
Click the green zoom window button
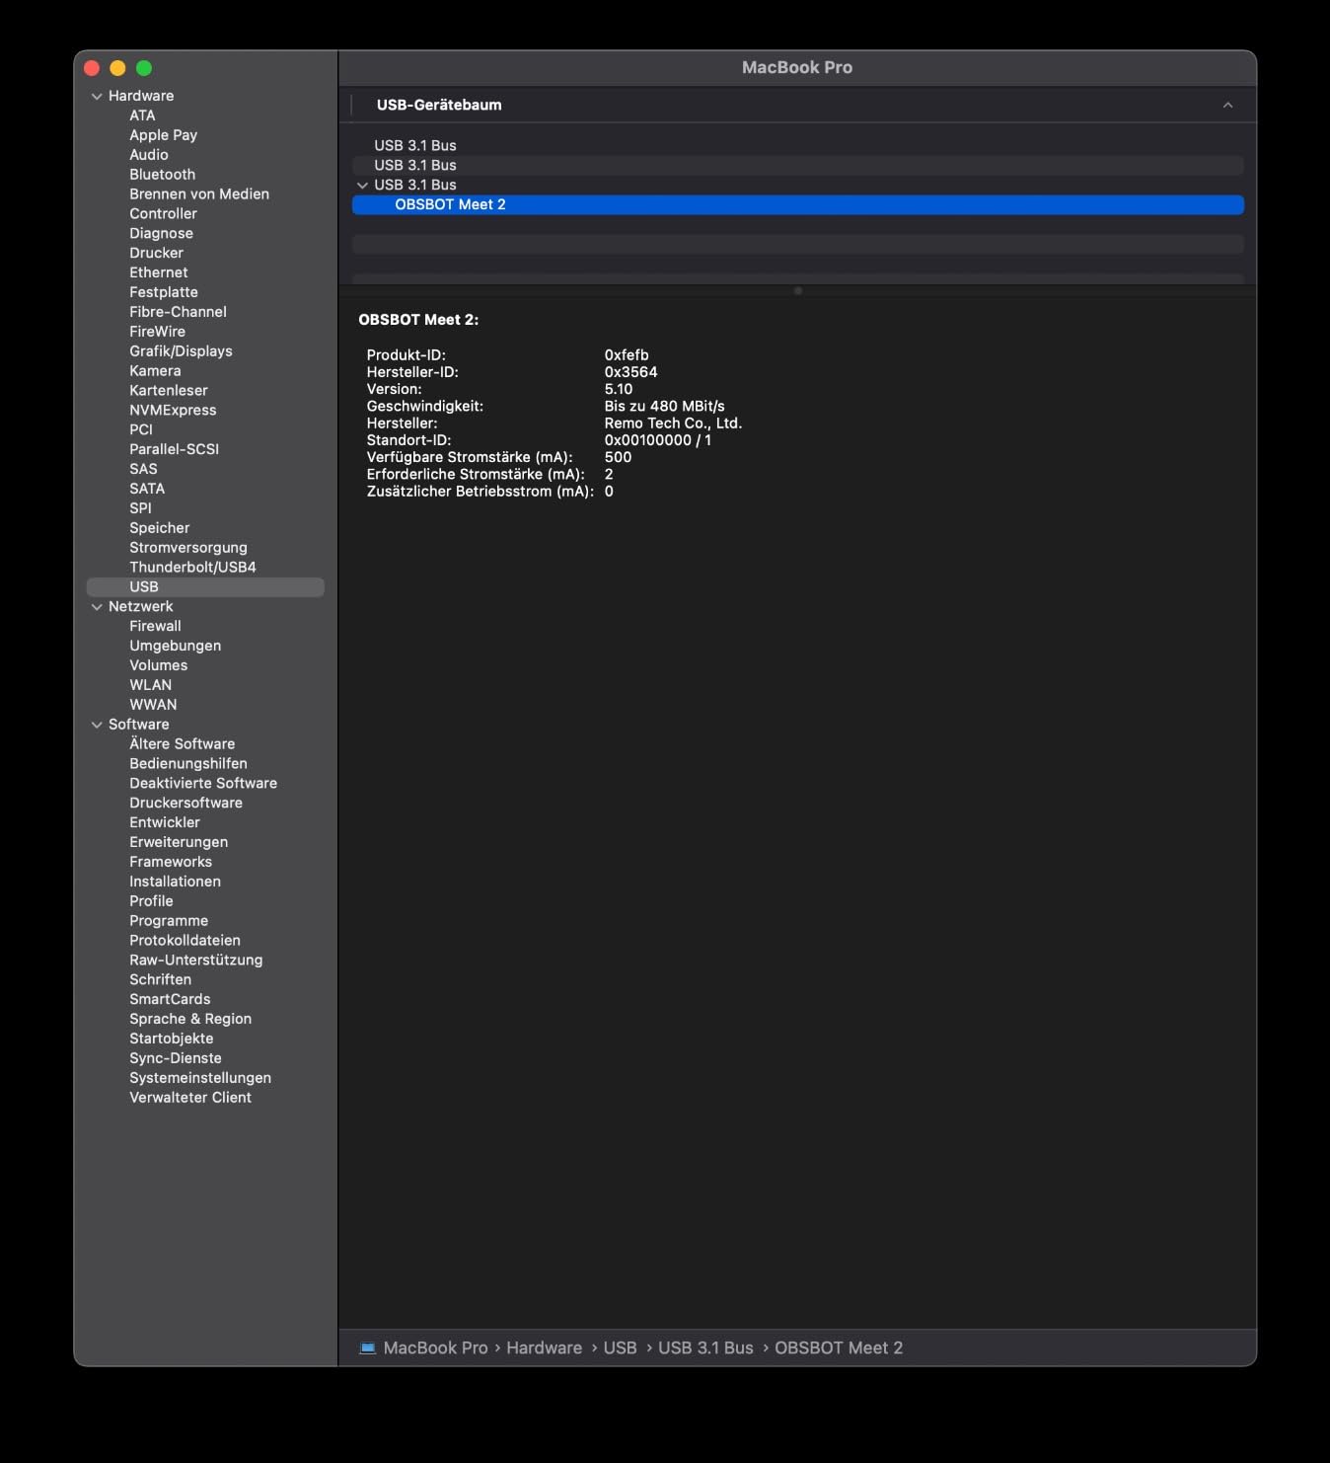[x=144, y=68]
